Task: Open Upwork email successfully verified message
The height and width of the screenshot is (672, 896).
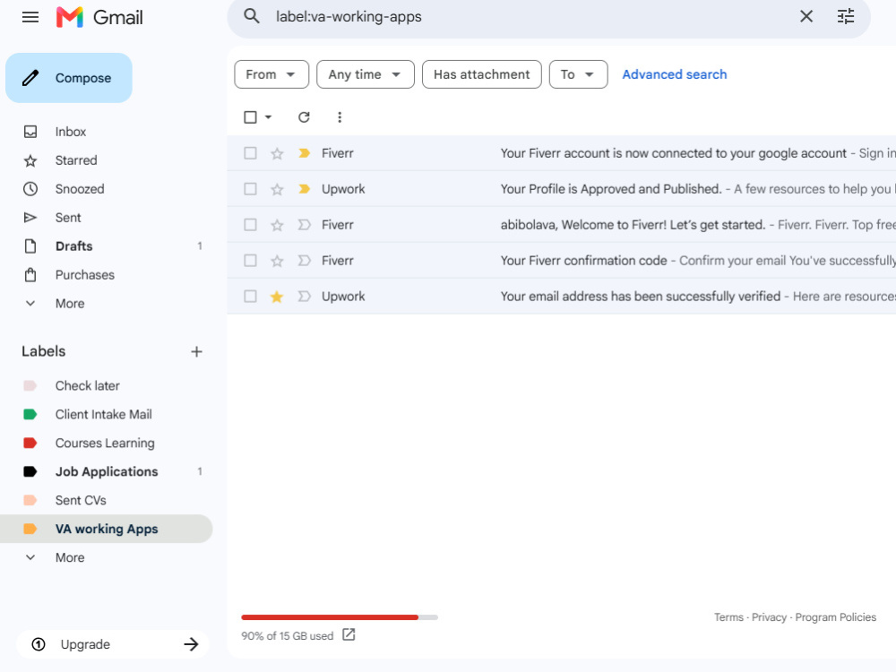Action: (561, 296)
